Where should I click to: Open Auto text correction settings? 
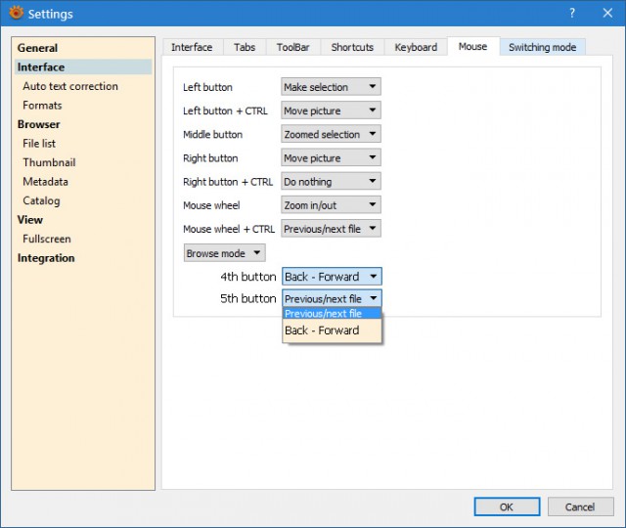click(x=70, y=86)
